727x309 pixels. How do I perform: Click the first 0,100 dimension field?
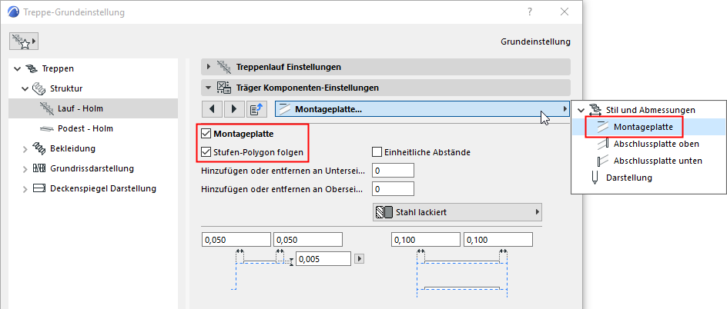426,240
